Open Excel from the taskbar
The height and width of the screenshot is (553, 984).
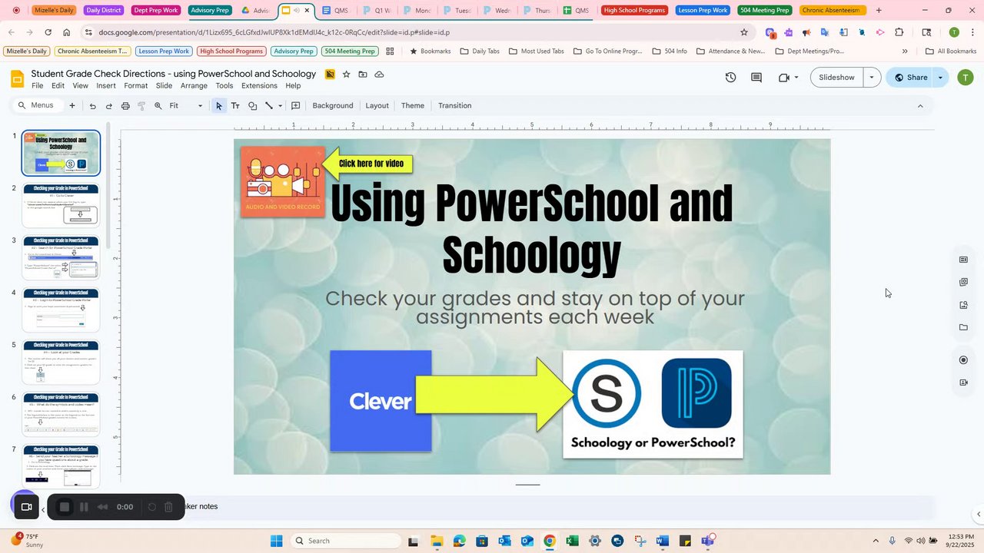click(572, 541)
